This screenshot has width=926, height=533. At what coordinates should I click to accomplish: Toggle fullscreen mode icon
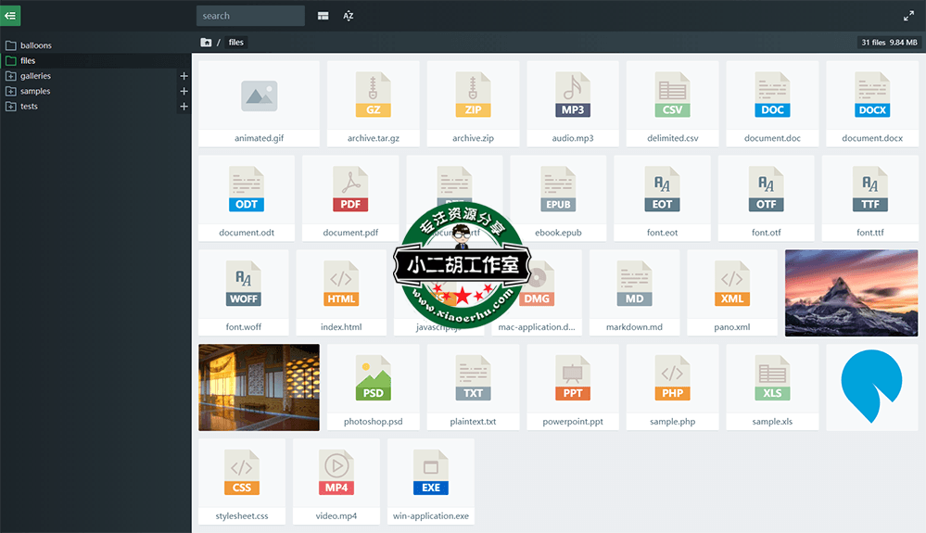[908, 16]
